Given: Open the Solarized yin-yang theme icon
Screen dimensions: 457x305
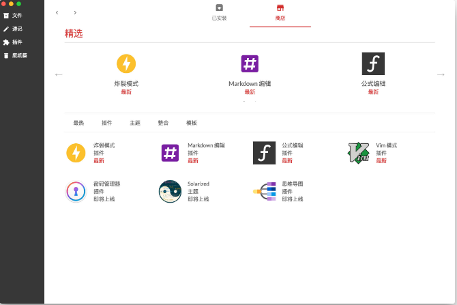Looking at the screenshot, I should coord(170,191).
